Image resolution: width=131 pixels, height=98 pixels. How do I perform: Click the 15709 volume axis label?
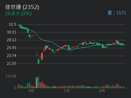pyautogui.click(x=11, y=76)
